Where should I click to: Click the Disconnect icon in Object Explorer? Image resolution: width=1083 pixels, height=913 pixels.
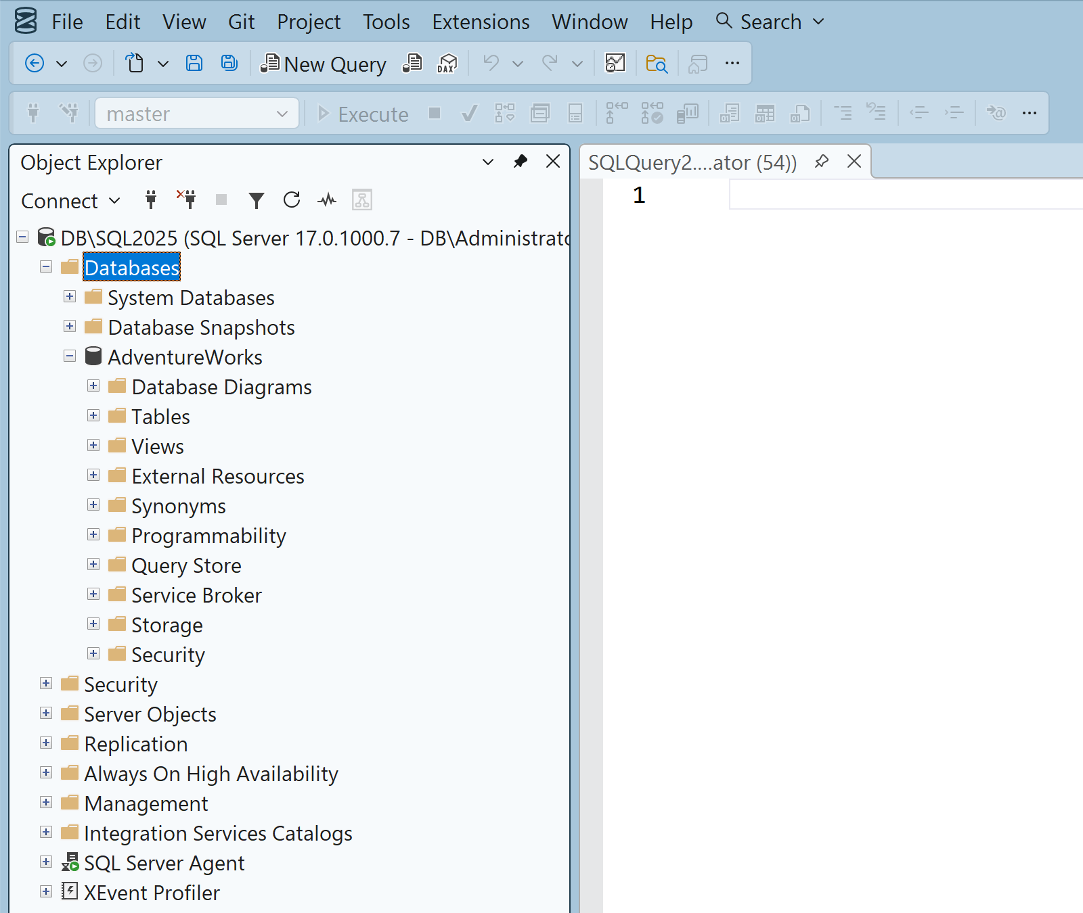point(186,200)
